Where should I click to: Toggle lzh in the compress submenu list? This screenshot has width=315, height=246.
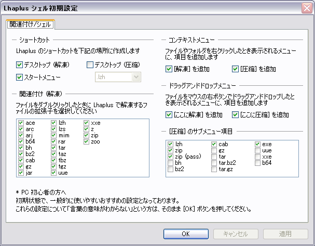[x=170, y=144]
